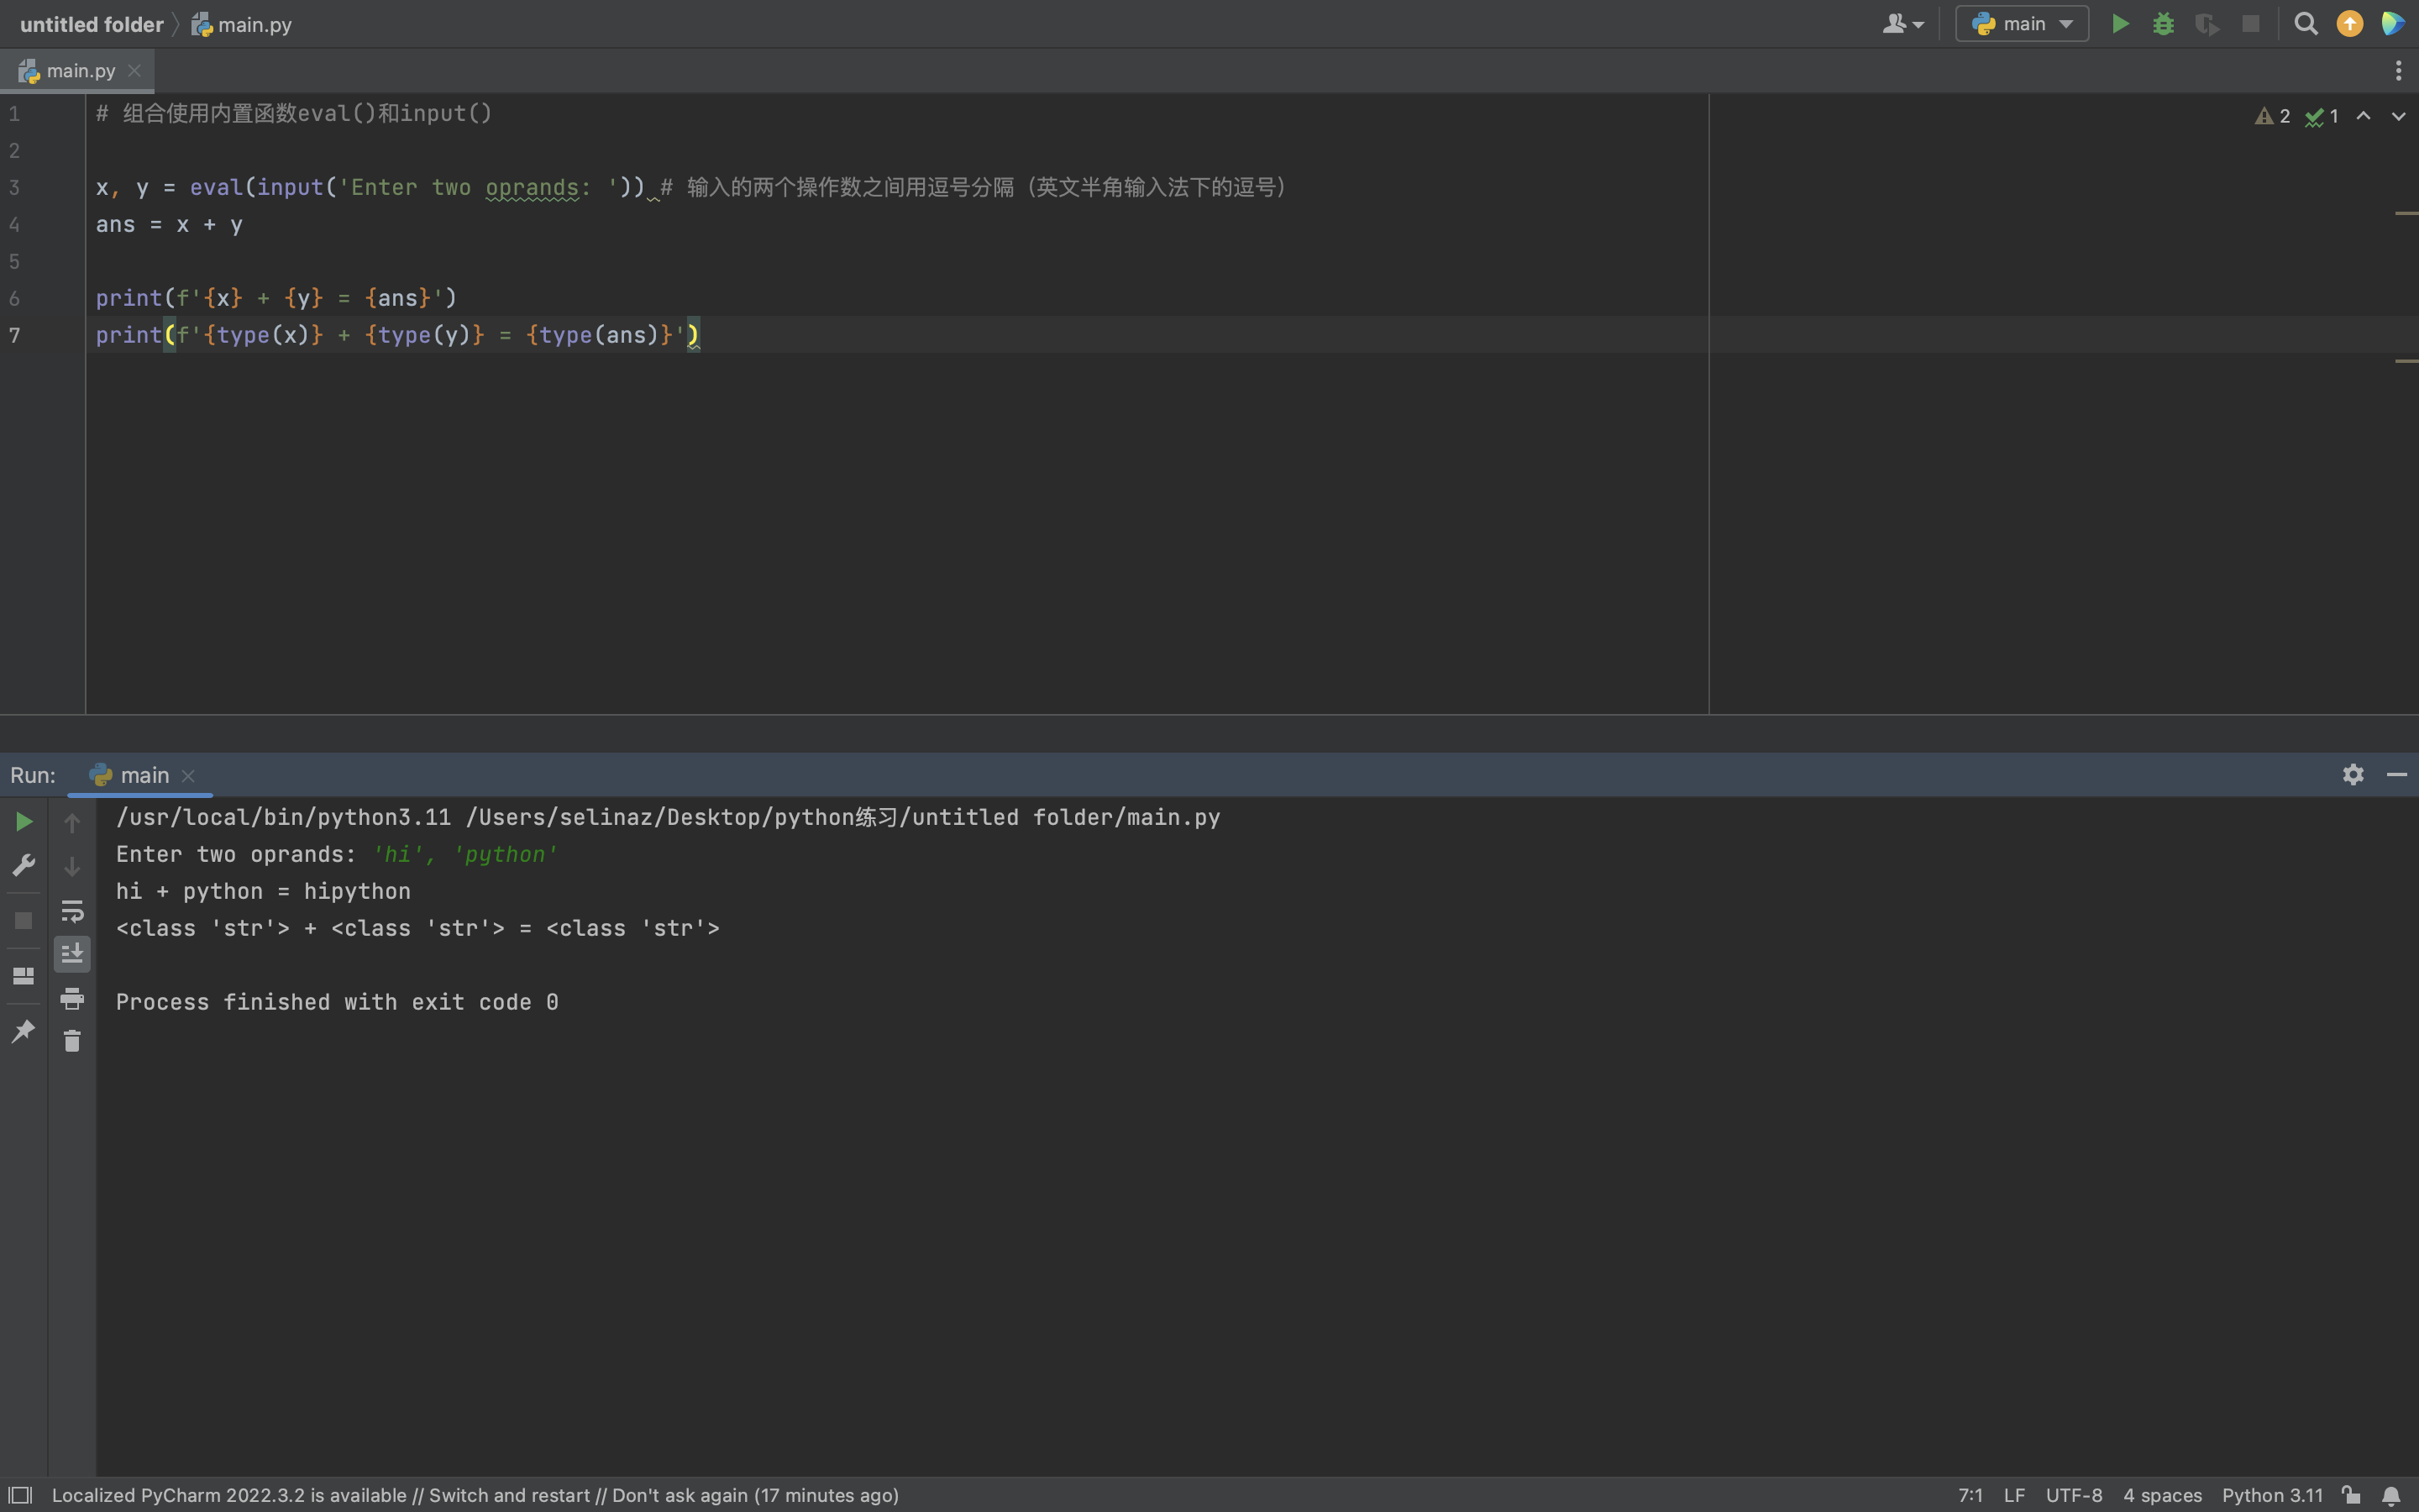Click the Debug bug icon

[x=2163, y=24]
